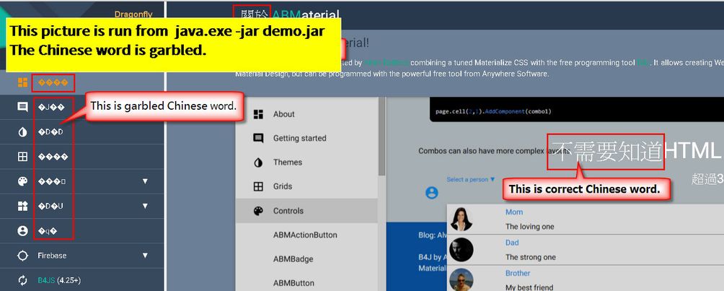Click the half-circle themes icon in left sidebar
The height and width of the screenshot is (291, 724).
pos(22,132)
